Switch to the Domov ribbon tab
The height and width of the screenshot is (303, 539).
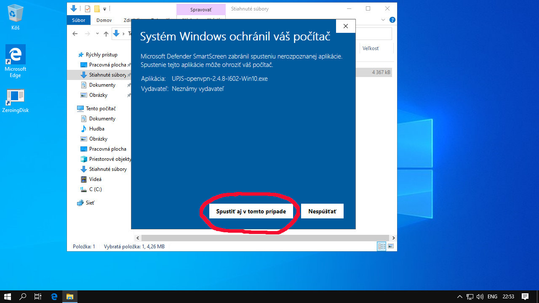tap(104, 20)
